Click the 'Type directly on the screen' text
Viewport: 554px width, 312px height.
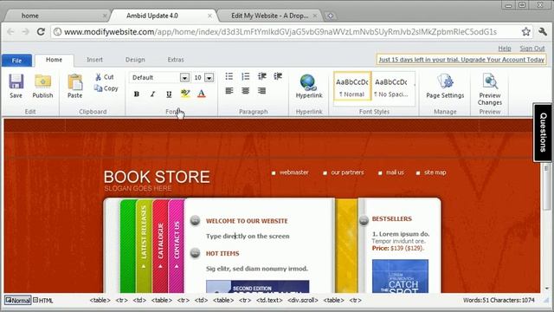[248, 237]
